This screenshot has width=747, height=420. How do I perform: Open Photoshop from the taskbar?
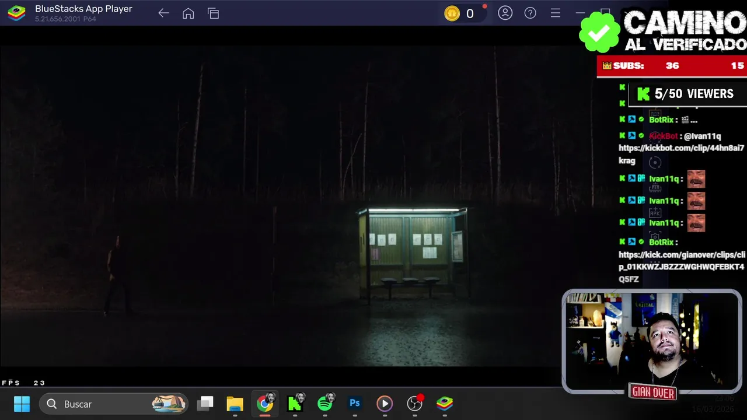coord(355,404)
